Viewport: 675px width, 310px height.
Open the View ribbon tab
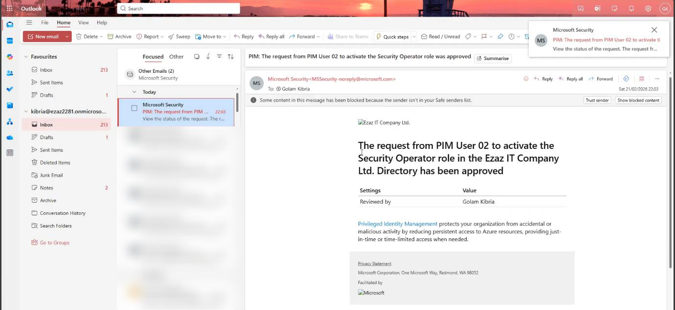click(x=84, y=22)
